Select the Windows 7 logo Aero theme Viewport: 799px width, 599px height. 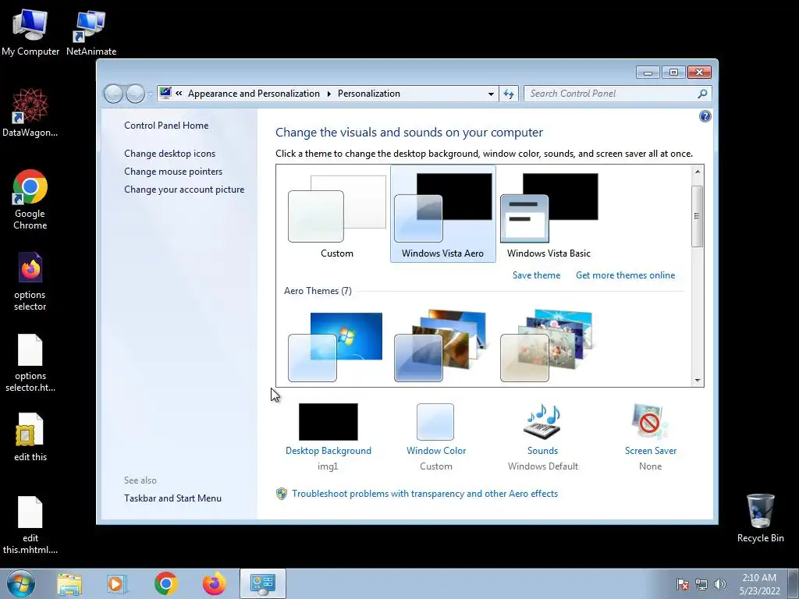coord(336,346)
